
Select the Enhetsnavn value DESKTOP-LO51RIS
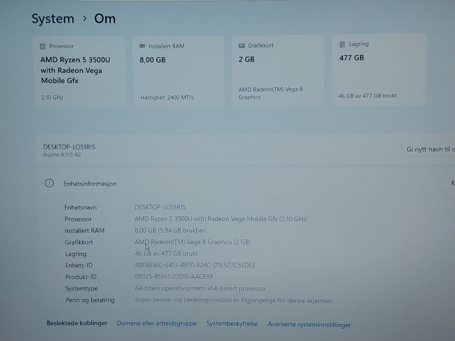(160, 207)
